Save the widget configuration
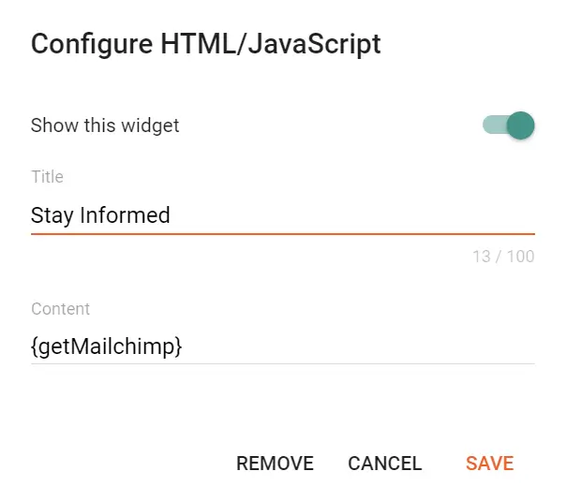 (x=489, y=464)
